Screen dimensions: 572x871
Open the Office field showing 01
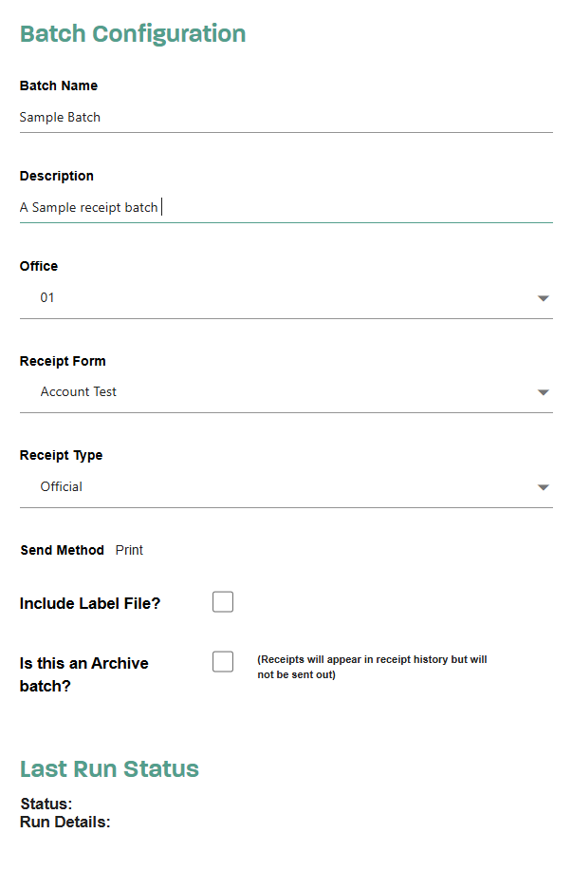click(286, 298)
